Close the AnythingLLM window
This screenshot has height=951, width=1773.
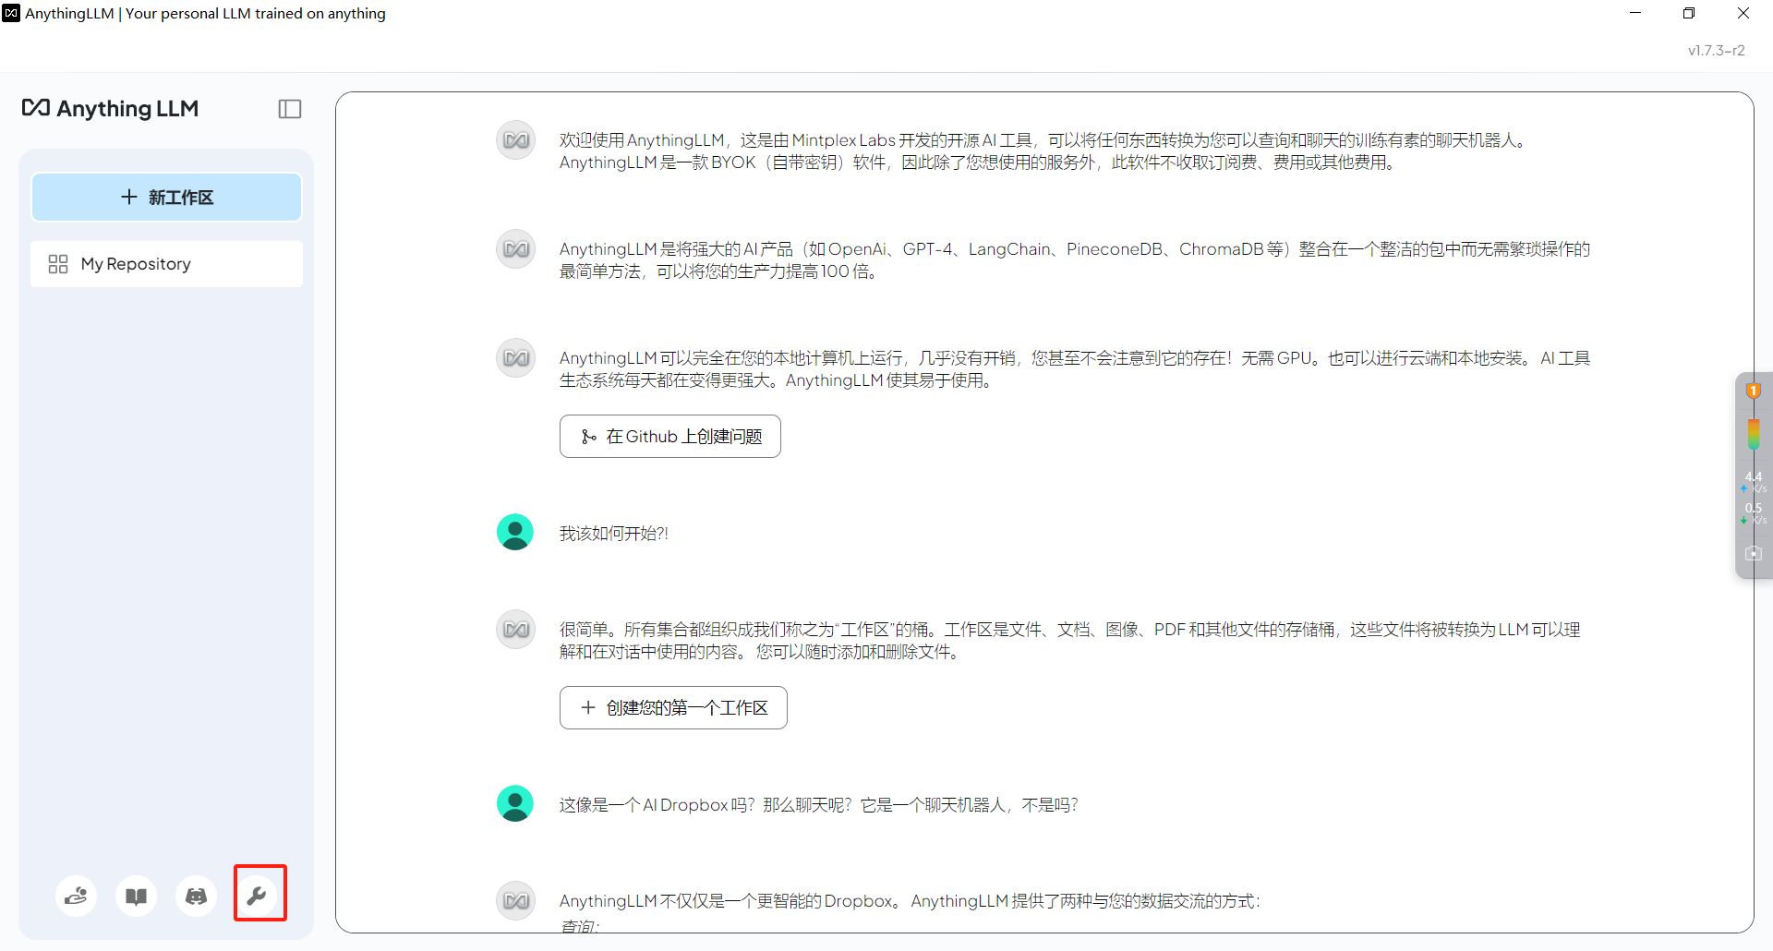click(1743, 13)
